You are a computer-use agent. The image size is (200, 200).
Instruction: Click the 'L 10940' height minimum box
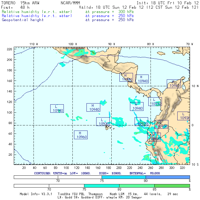[57, 108]
